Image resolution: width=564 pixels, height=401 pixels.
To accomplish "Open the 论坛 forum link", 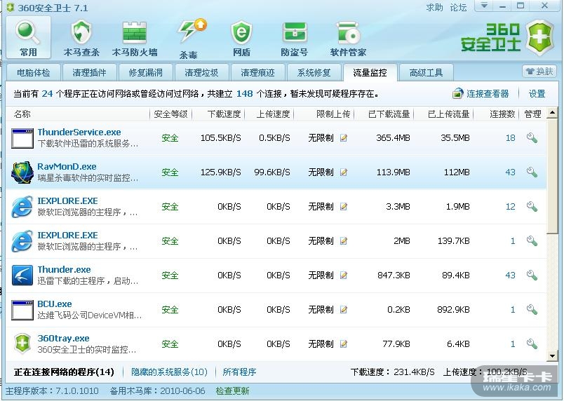I will click(x=458, y=7).
